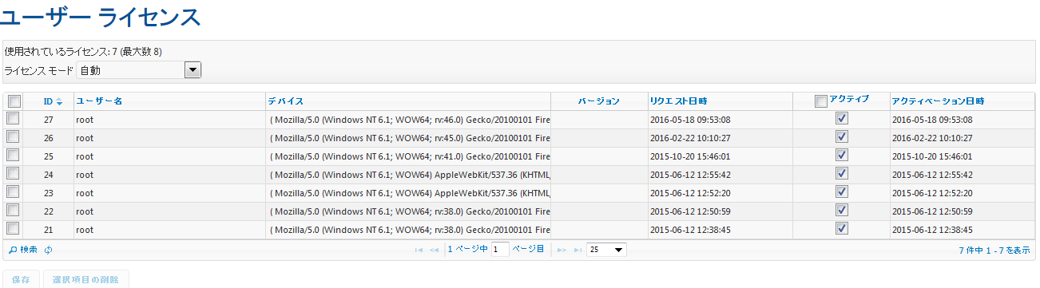Click the search magnifier icon in footer
This screenshot has width=1040, height=288.
point(13,250)
